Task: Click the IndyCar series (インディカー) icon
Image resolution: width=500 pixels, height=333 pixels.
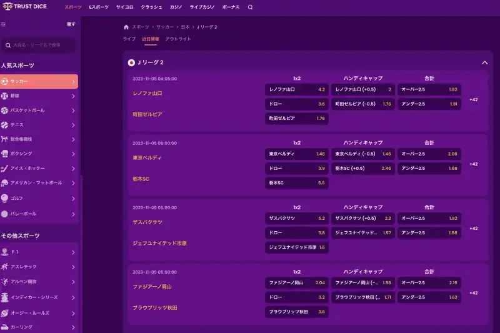Action: pyautogui.click(x=4, y=297)
